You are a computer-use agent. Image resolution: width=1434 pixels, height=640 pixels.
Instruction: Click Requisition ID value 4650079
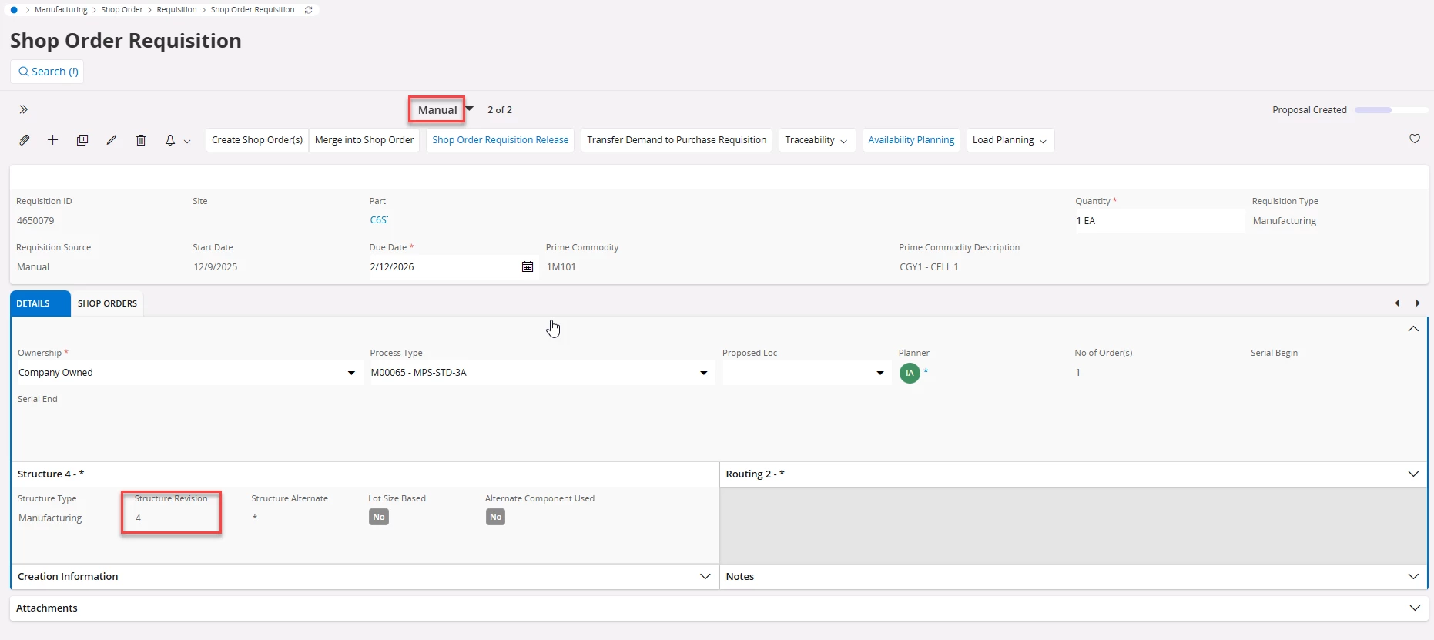(x=35, y=221)
